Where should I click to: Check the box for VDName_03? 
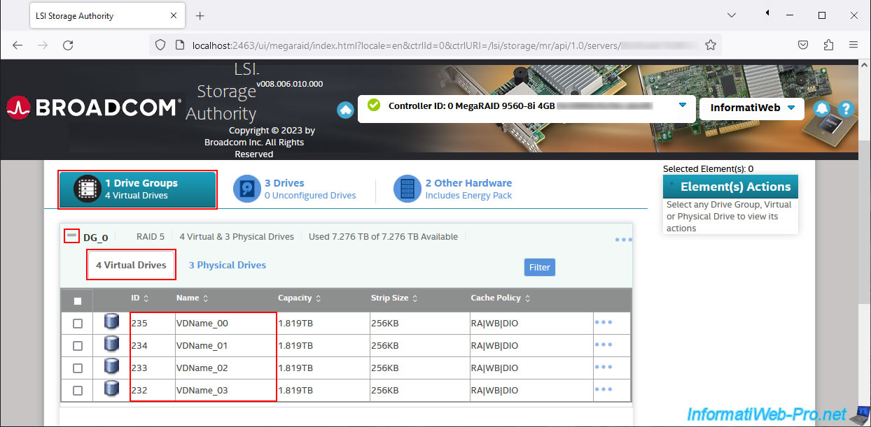pos(78,391)
